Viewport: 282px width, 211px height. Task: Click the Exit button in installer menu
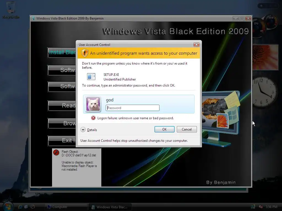(62, 140)
